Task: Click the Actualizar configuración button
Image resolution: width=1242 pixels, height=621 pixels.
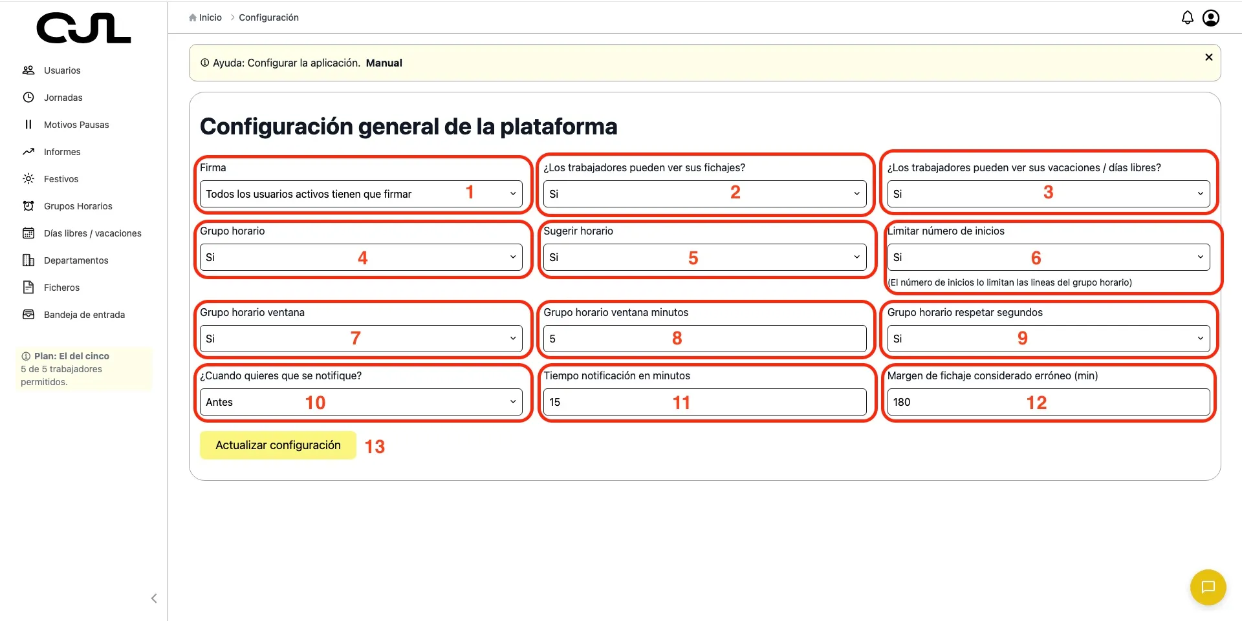Action: pyautogui.click(x=278, y=445)
